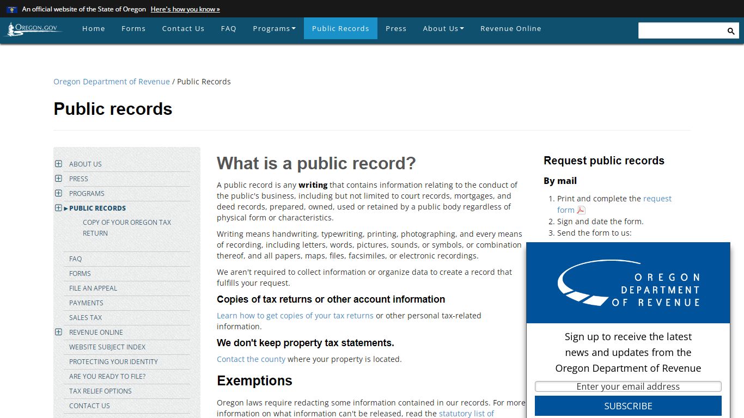The image size is (744, 418).
Task: Open About Us in the sidebar
Action: [86, 164]
